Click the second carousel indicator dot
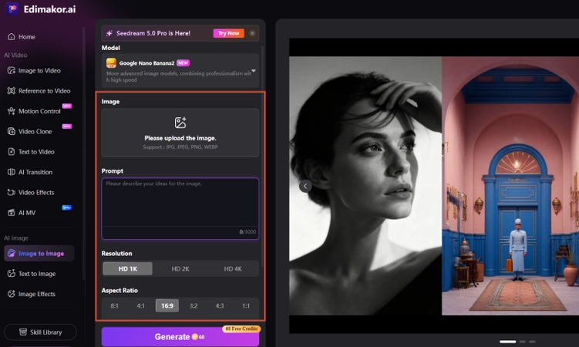 tap(523, 342)
